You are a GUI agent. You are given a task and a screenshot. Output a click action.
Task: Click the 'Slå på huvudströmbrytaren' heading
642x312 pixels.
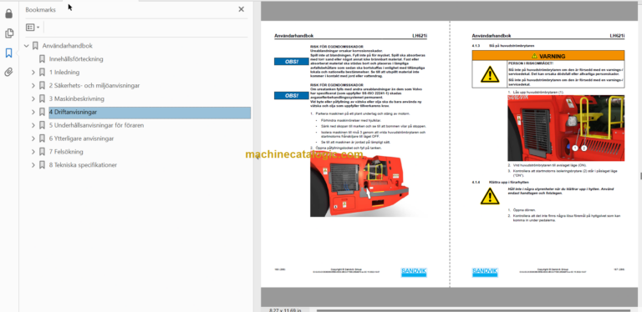512,46
